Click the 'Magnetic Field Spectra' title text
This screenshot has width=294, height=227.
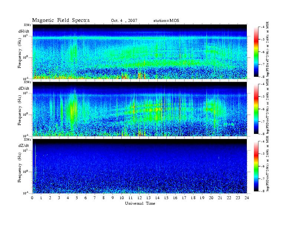pos(61,20)
